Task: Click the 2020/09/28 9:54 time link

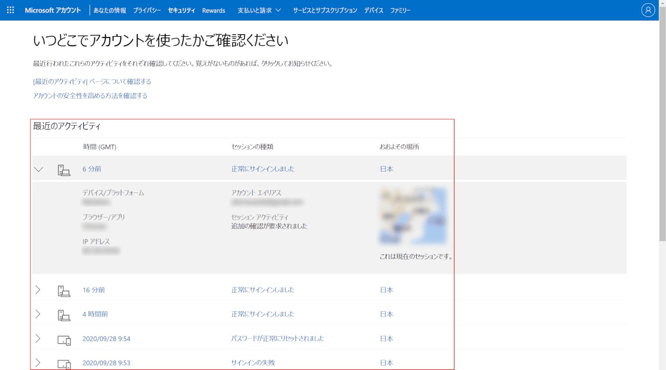Action: [106, 339]
